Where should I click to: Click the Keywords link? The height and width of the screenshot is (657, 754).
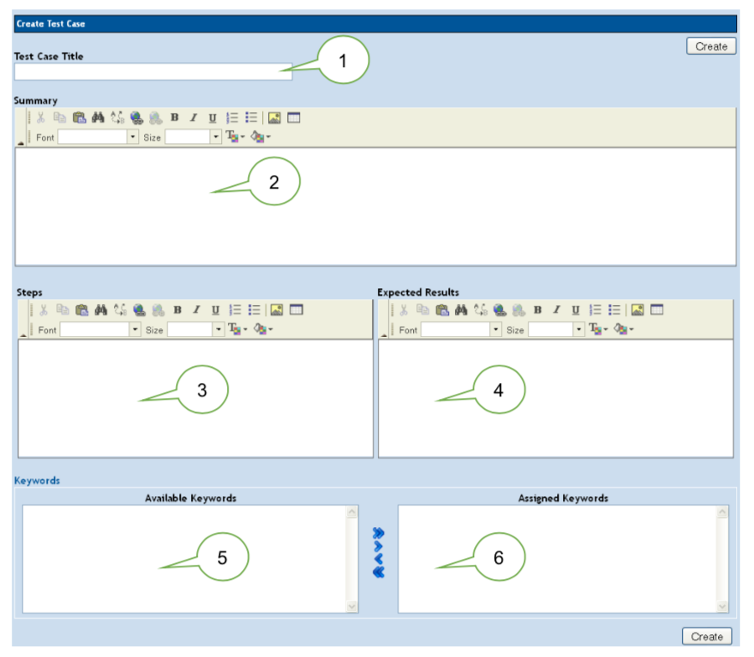pyautogui.click(x=37, y=480)
